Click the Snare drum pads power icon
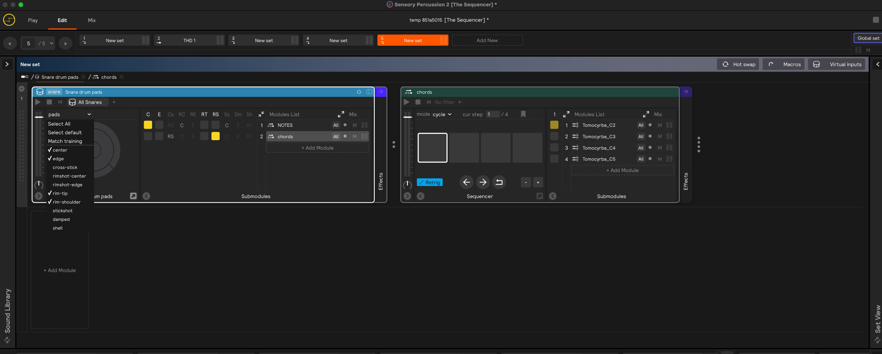 coord(359,92)
